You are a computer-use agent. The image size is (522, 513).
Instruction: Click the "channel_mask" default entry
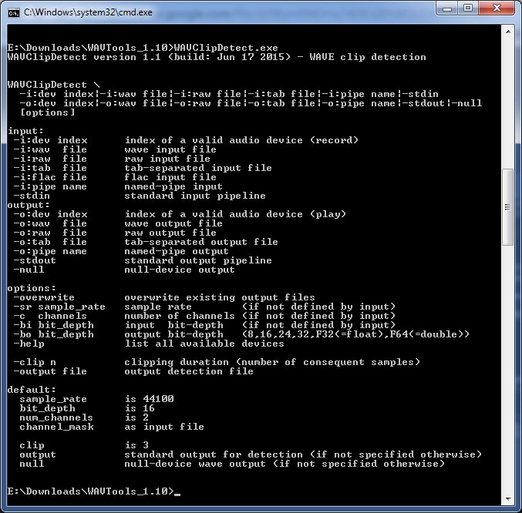56,427
